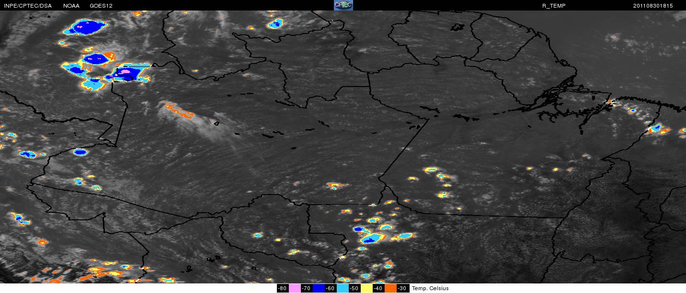Viewport: 686px width, 293px height.
Task: Click the -80 legend value
Action: point(282,288)
